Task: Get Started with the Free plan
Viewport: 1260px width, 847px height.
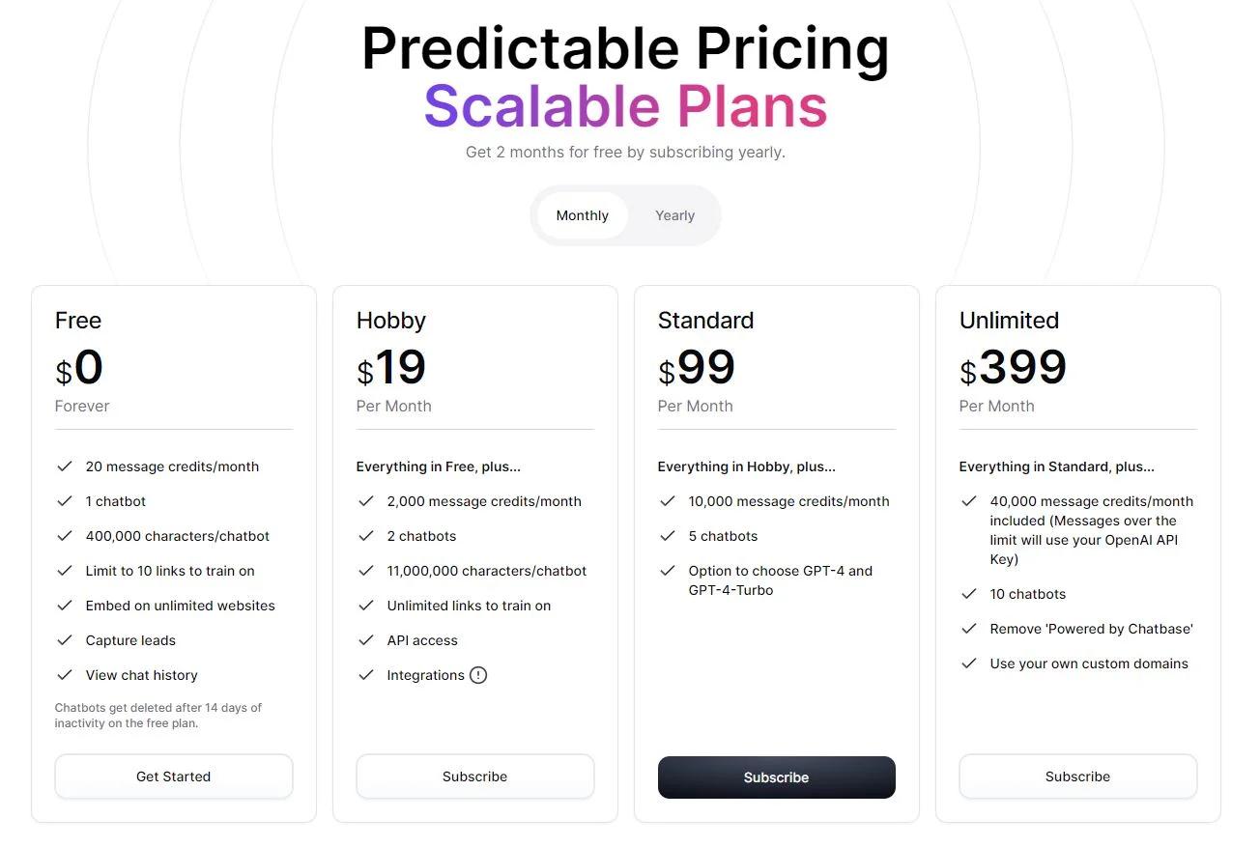Action: [174, 776]
